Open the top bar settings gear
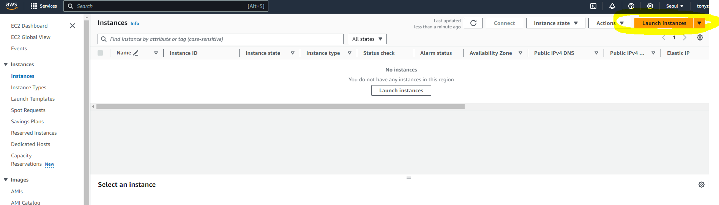 (x=650, y=6)
